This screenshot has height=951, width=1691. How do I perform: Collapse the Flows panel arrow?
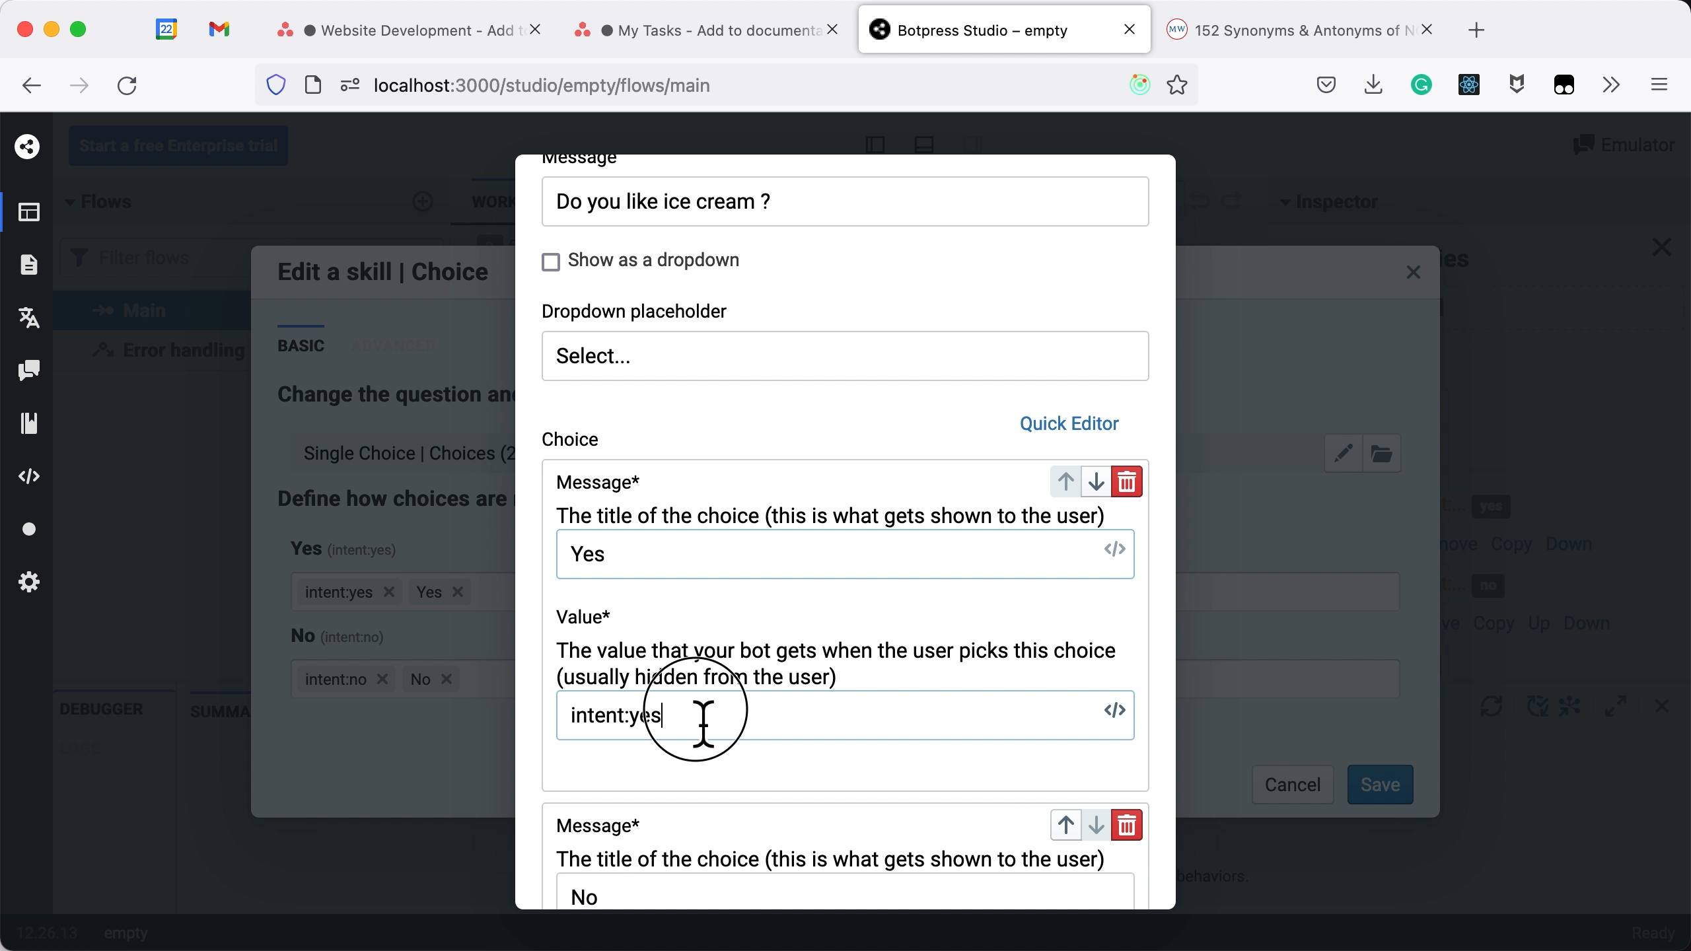coord(69,202)
